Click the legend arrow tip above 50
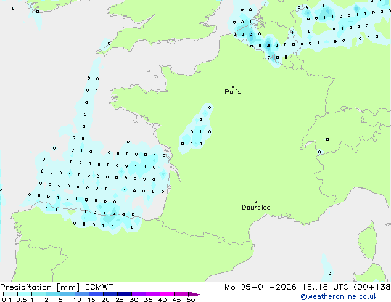 196,294
